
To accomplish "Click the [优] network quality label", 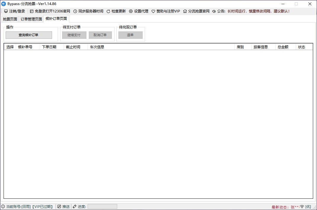I will tap(308, 206).
